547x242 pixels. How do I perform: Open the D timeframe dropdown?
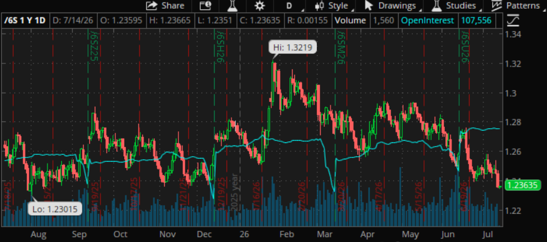[x=289, y=6]
